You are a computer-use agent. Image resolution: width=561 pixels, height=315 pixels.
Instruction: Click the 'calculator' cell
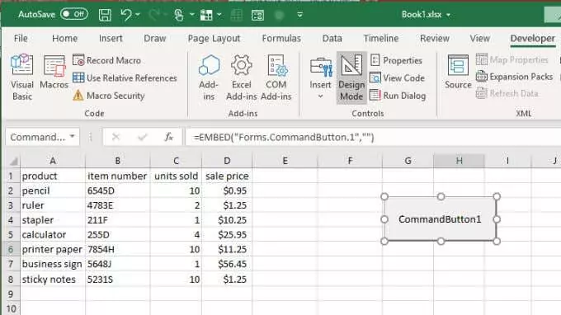[53, 234]
